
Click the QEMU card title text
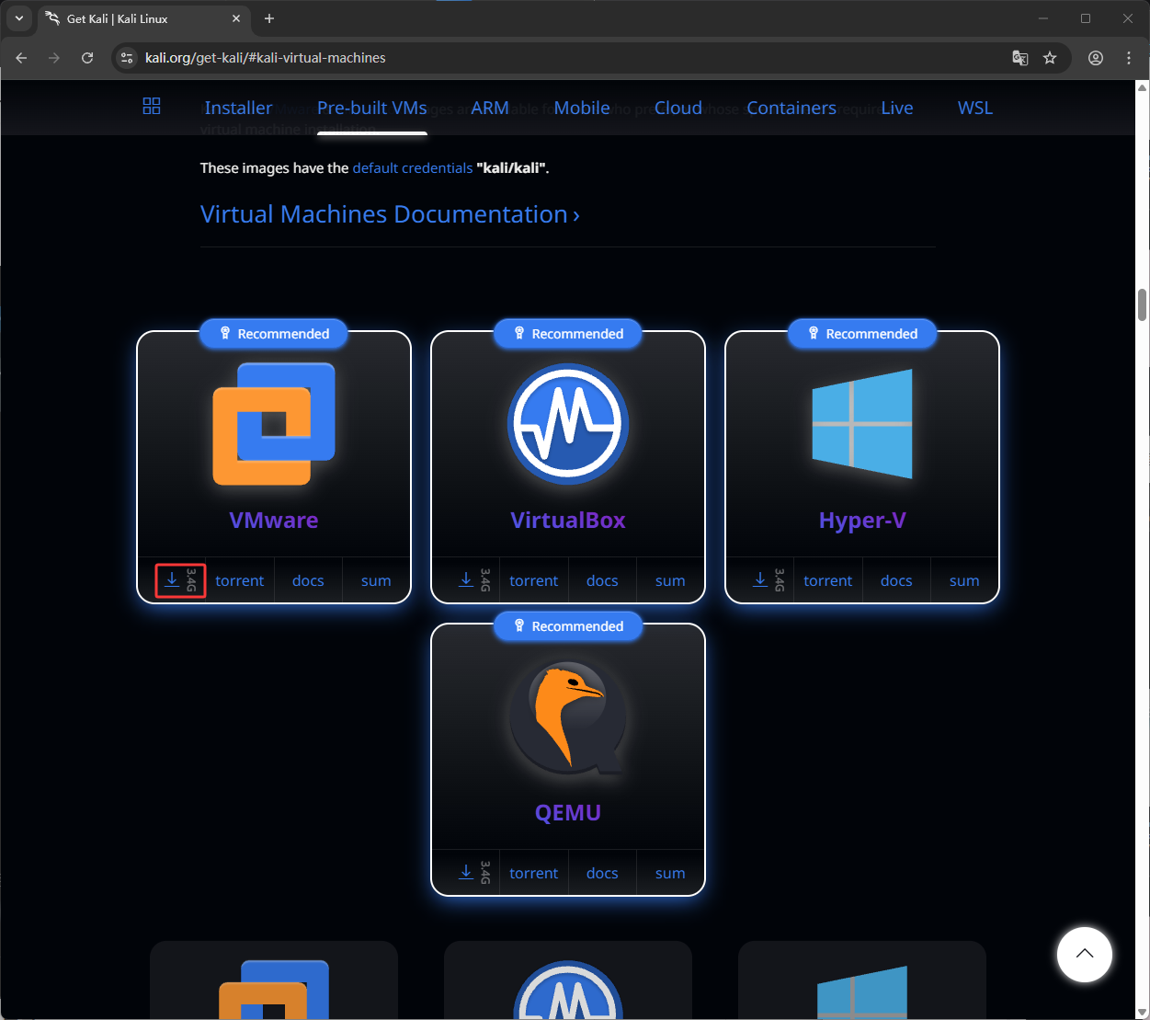[x=568, y=812]
